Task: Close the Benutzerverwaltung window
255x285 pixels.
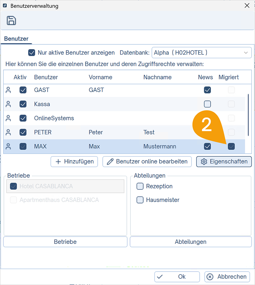Action: click(247, 5)
